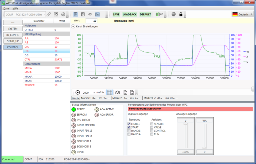
Task: Start oscilloscope recording with play button
Action: click(77, 92)
